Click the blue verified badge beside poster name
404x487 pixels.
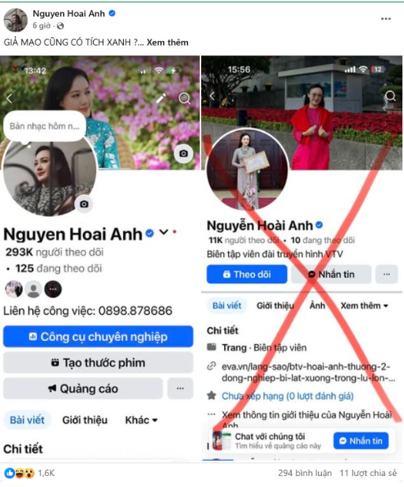point(112,13)
